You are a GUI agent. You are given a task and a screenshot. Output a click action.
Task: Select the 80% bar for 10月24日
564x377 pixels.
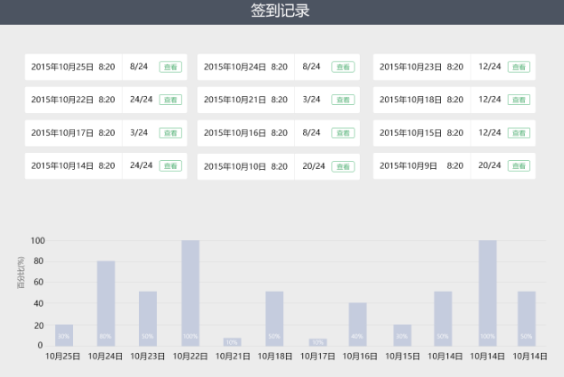(x=106, y=303)
